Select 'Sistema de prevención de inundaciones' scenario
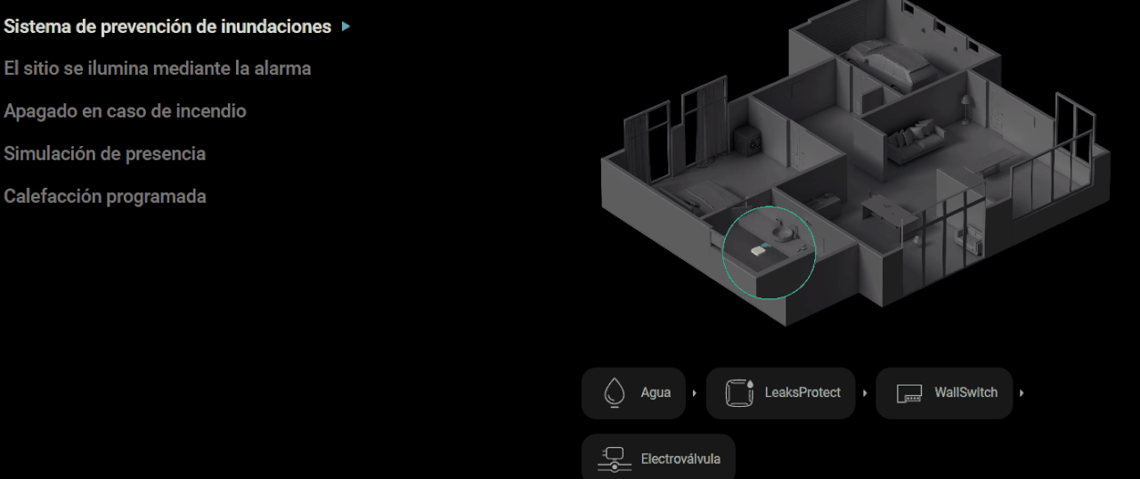 click(167, 27)
